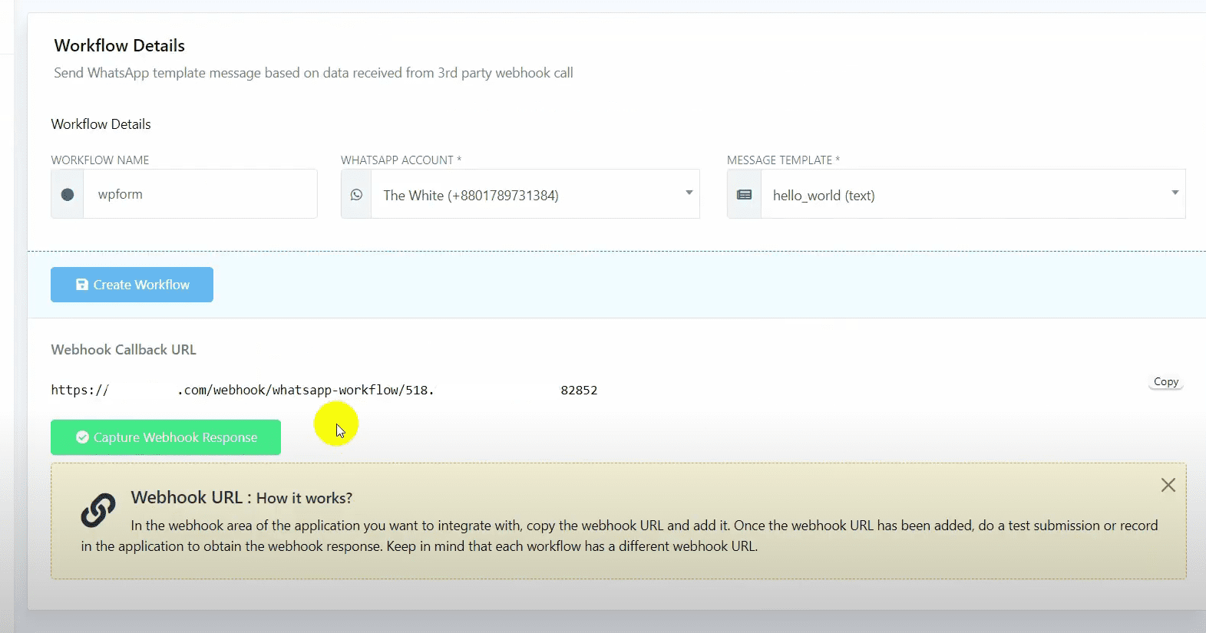This screenshot has height=633, width=1206.
Task: Click the chain link icon in info box
Action: pos(98,510)
